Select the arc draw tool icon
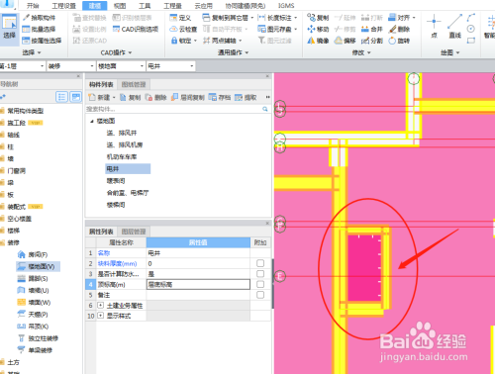Image resolution: width=495 pixels, height=374 pixels. point(471,18)
